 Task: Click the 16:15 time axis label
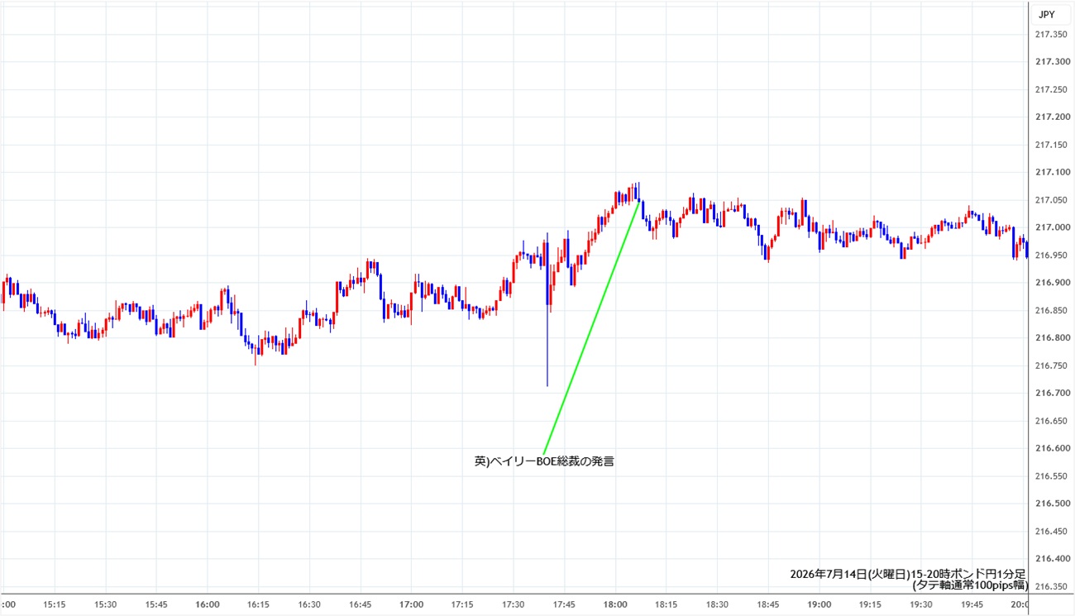[x=258, y=604]
